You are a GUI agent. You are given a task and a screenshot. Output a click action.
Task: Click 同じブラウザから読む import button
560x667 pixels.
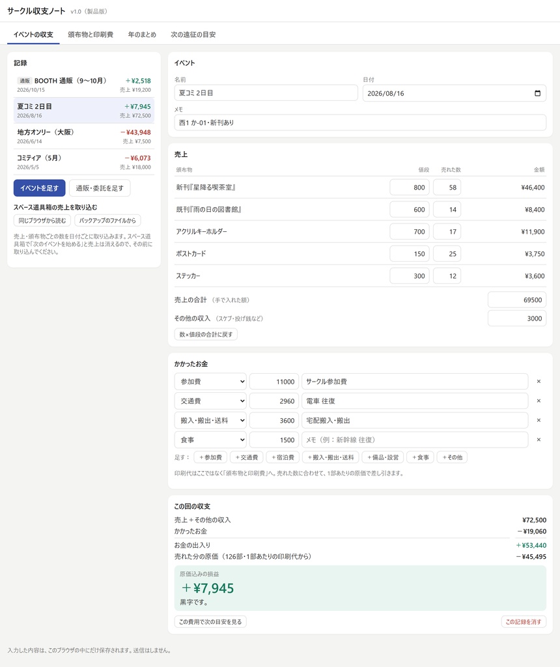click(42, 220)
